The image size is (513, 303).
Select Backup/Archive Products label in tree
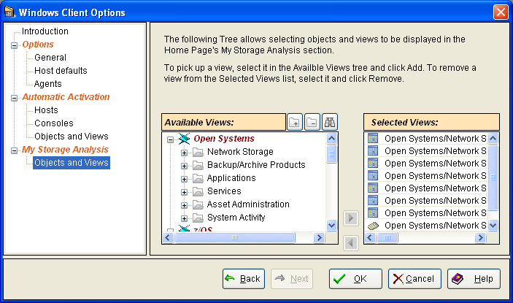click(x=256, y=165)
